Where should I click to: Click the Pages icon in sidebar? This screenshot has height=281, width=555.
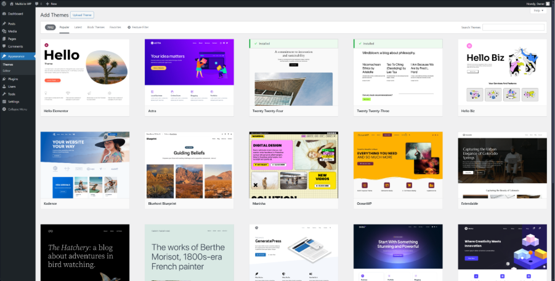pos(4,39)
